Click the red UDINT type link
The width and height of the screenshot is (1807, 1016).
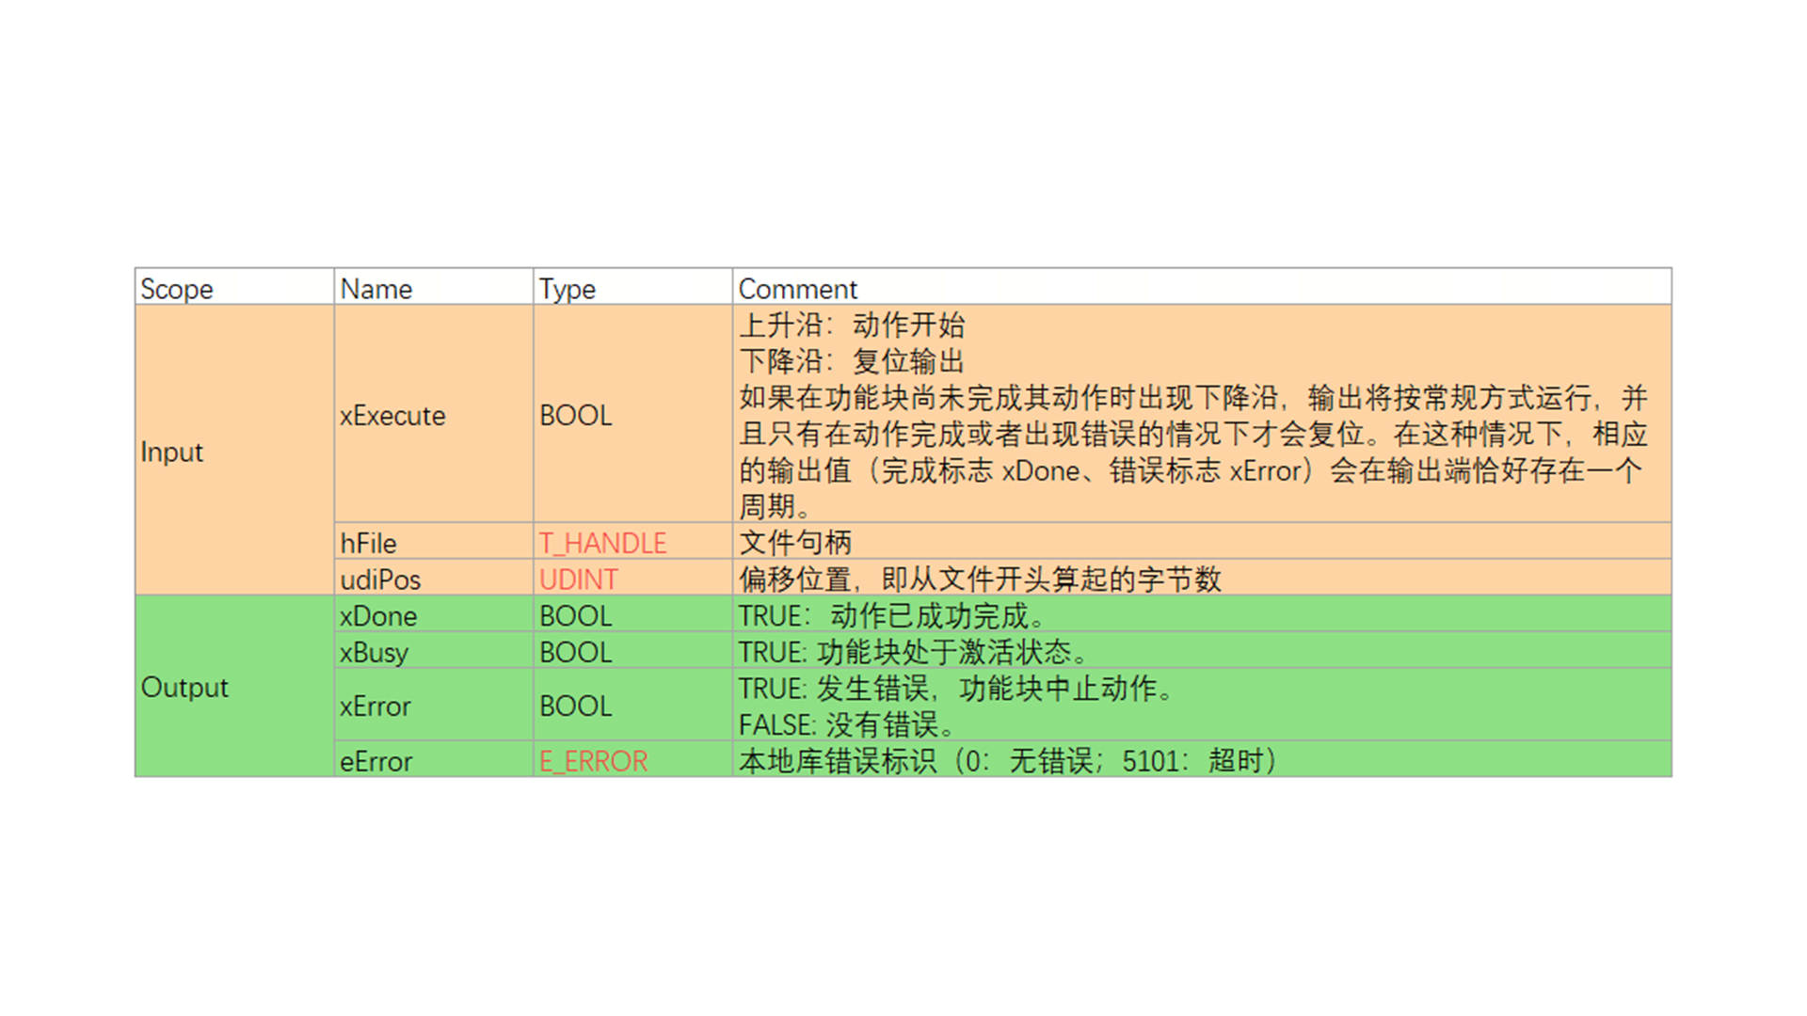tap(579, 579)
